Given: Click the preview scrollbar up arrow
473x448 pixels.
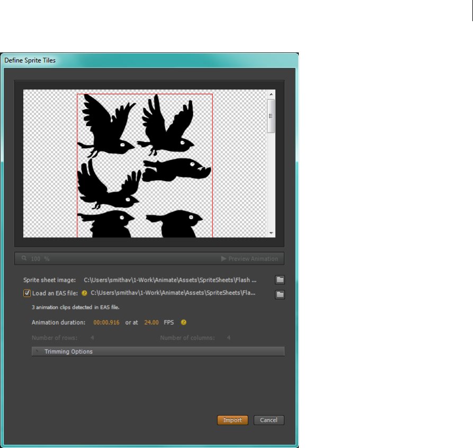Looking at the screenshot, I should pos(271,94).
